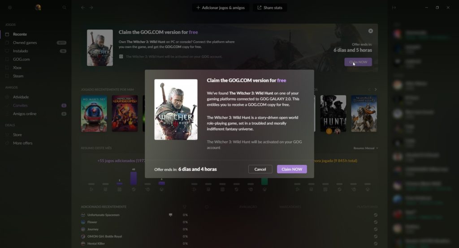Click the platform icon beside Xbox

tap(7, 68)
